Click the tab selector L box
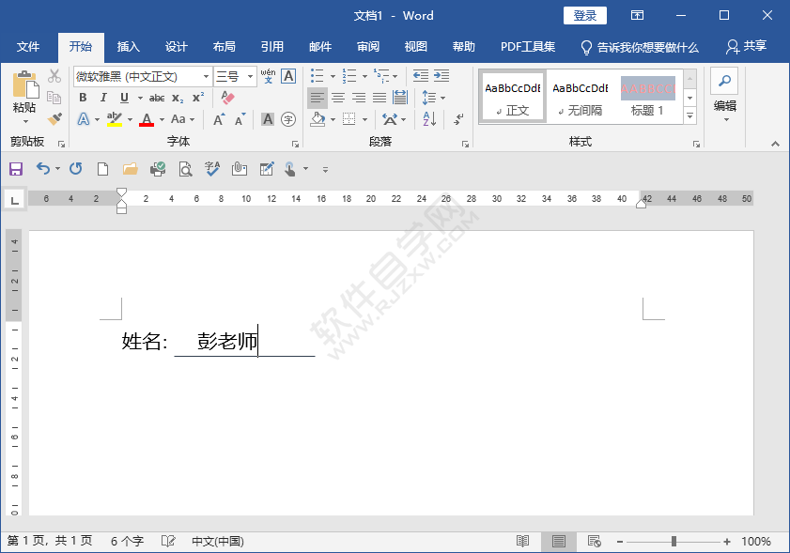790x553 pixels. (15, 199)
